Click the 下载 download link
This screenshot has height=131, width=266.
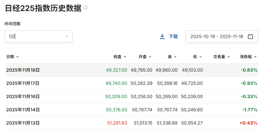click(173, 36)
